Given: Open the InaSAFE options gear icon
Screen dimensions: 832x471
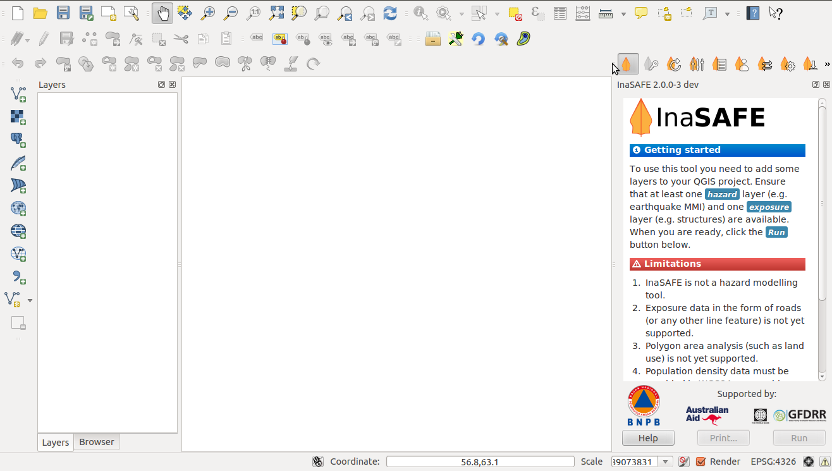Looking at the screenshot, I should [788, 64].
